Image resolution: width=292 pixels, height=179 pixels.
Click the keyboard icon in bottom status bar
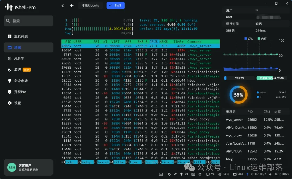193,174
